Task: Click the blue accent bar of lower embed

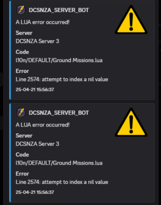Action: coord(10,153)
